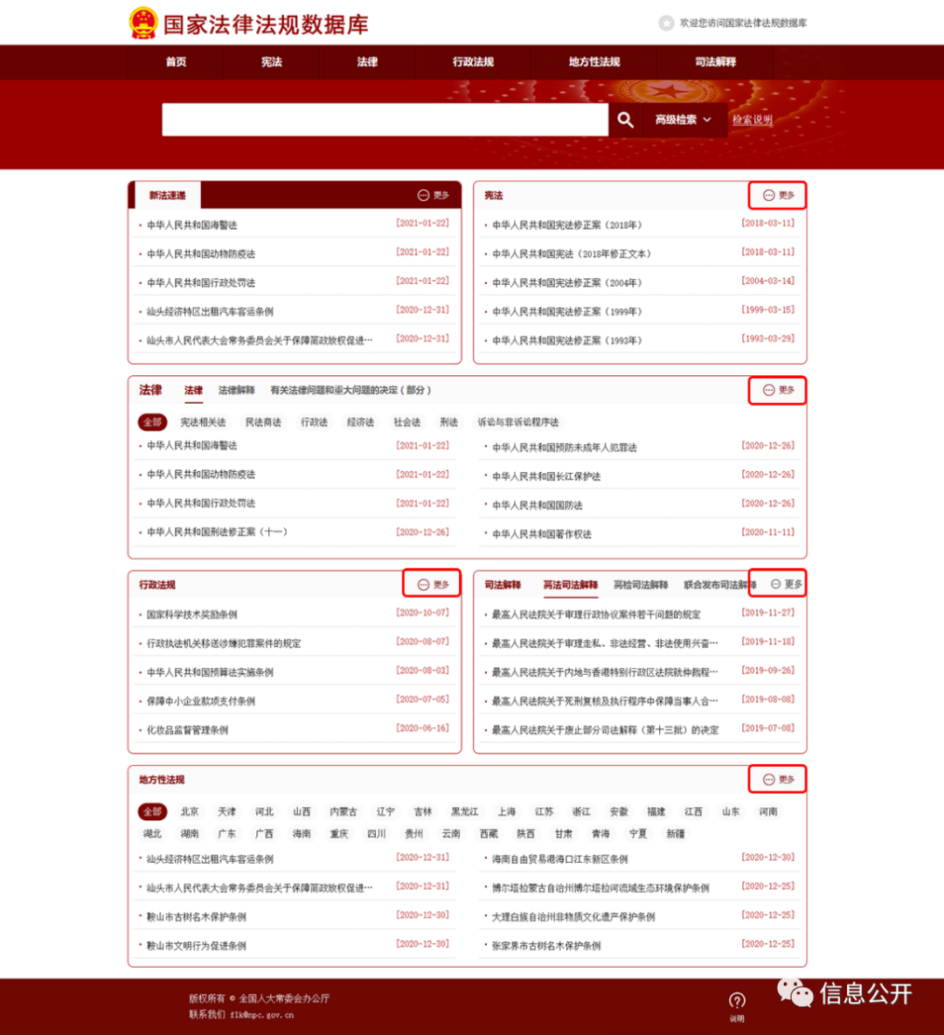Viewport: 944px width, 1036px height.
Task: Filter laws by 社会法
Action: [x=407, y=422]
